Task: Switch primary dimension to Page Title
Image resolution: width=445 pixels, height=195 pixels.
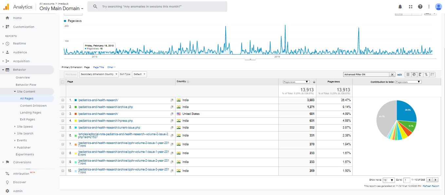Action: point(99,67)
